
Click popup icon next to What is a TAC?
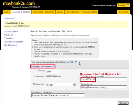tap(76, 62)
